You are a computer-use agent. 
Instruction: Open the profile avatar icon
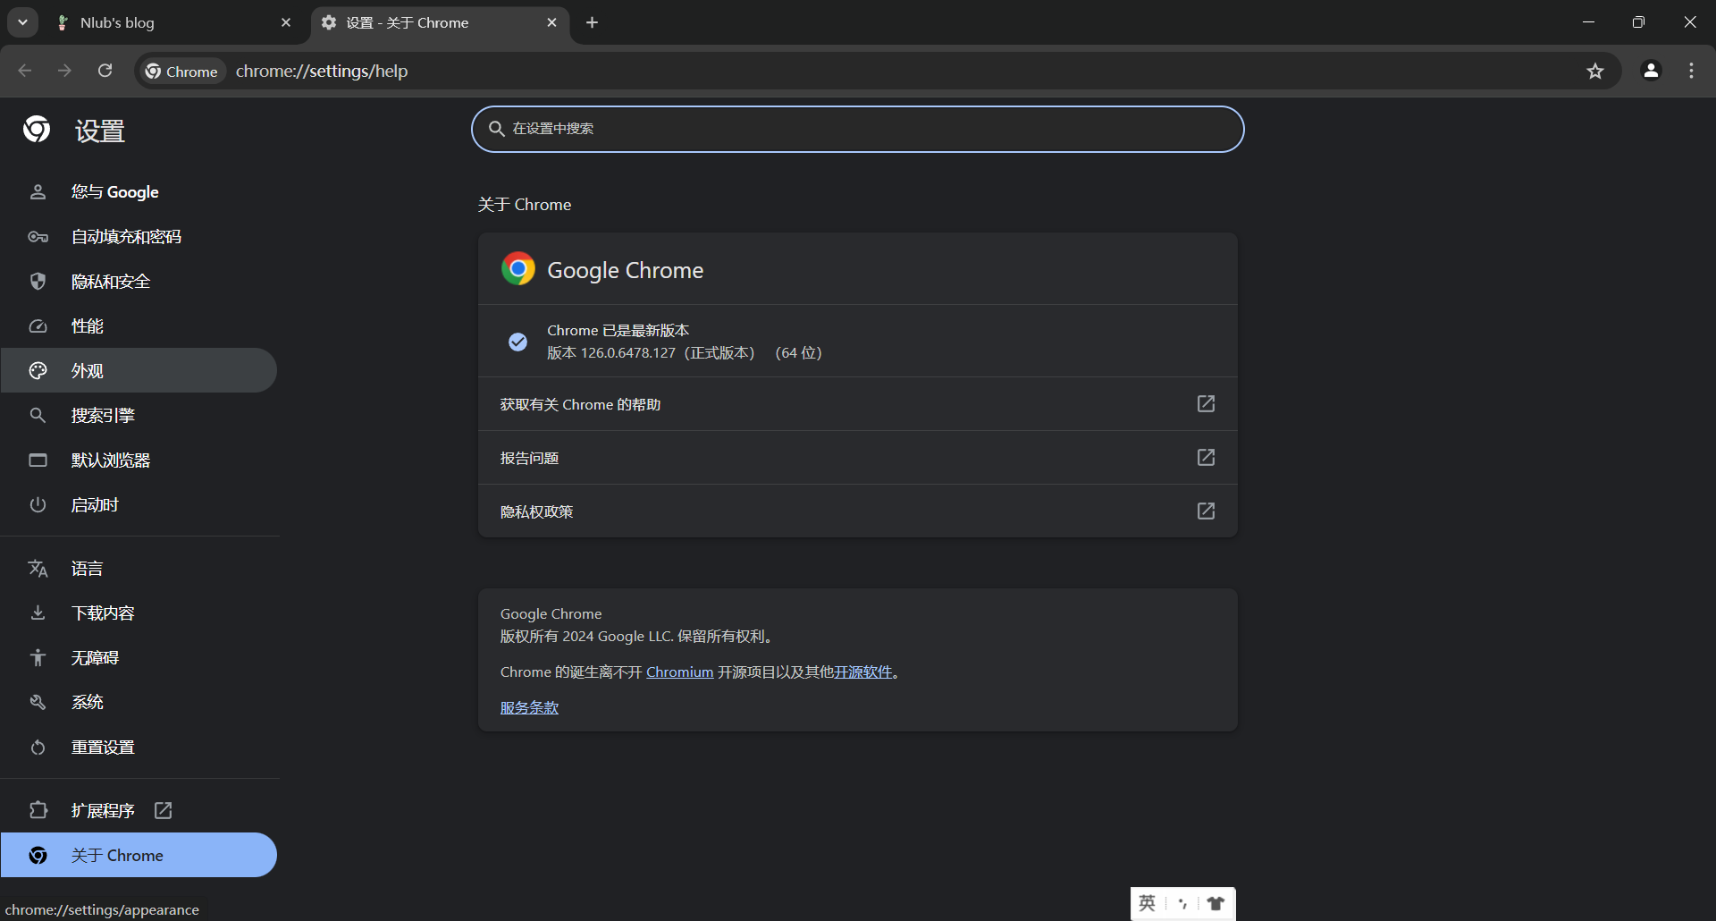pos(1651,71)
